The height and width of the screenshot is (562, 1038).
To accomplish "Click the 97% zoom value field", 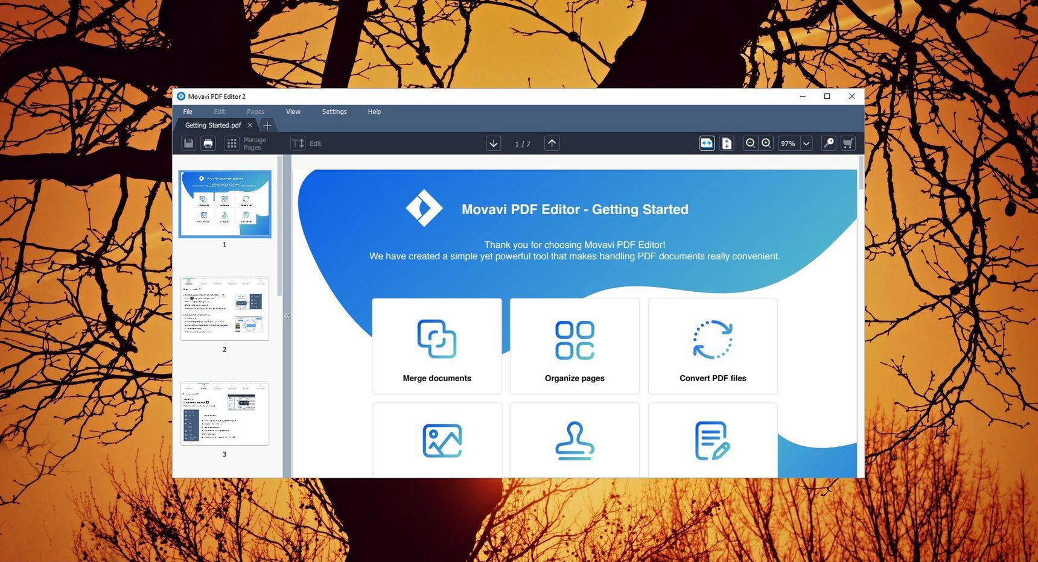I will point(788,144).
